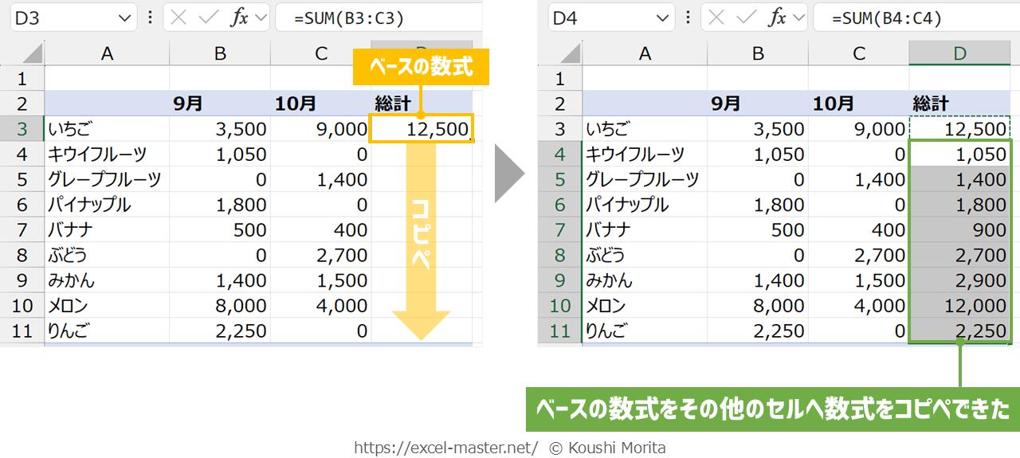Expand the Name Box dropdown showing D3
The height and width of the screenshot is (458, 1020).
(x=125, y=18)
